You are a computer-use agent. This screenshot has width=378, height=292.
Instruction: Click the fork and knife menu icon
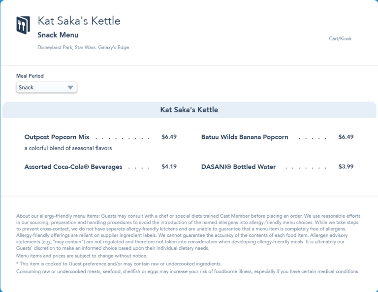pyautogui.click(x=23, y=25)
